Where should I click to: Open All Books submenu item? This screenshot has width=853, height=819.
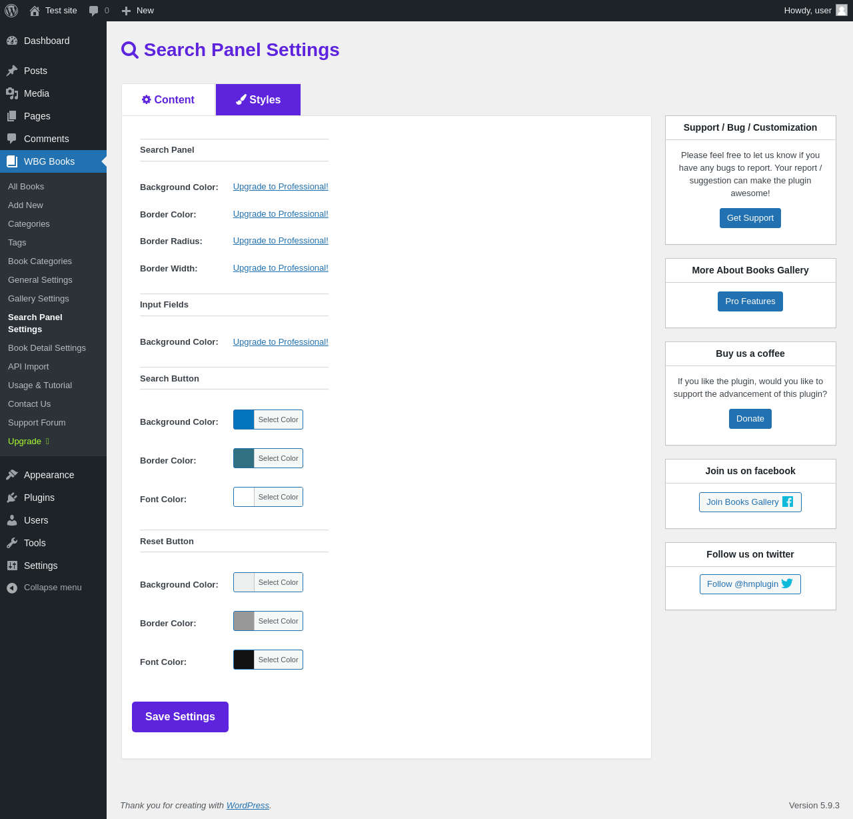pos(26,187)
